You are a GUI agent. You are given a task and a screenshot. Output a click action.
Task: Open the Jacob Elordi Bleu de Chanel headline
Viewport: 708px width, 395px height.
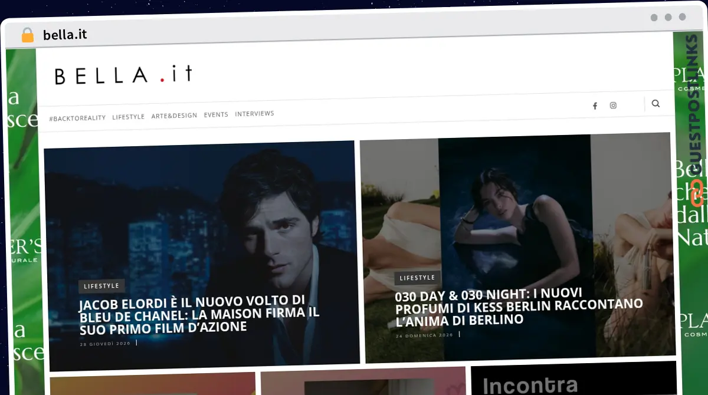(199, 314)
